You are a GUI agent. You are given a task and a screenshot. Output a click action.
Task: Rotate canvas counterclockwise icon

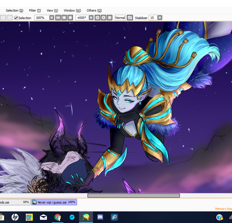coord(97,18)
